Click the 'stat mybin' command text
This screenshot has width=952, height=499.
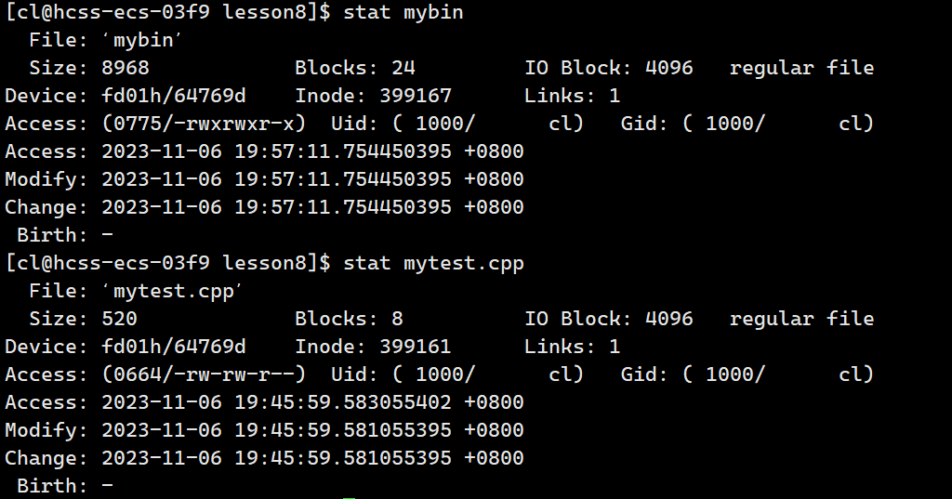(x=403, y=12)
